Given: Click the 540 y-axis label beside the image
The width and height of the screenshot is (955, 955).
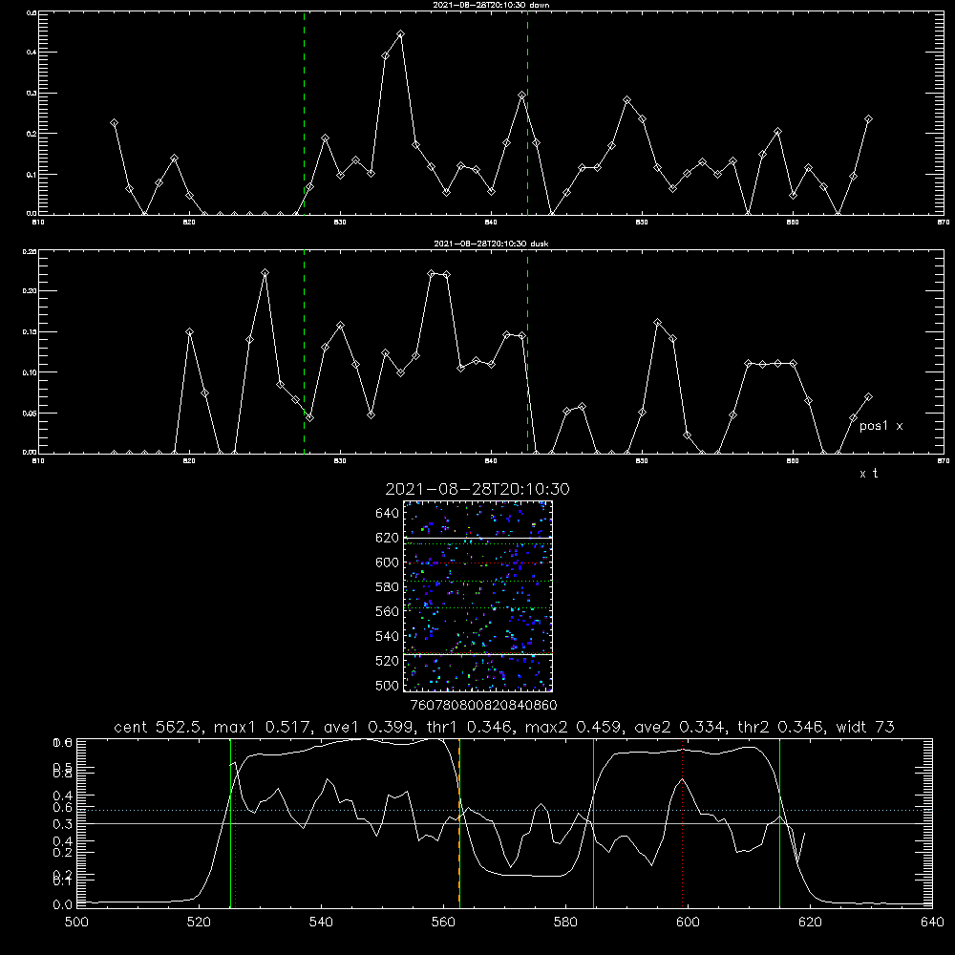Looking at the screenshot, I should [x=388, y=636].
